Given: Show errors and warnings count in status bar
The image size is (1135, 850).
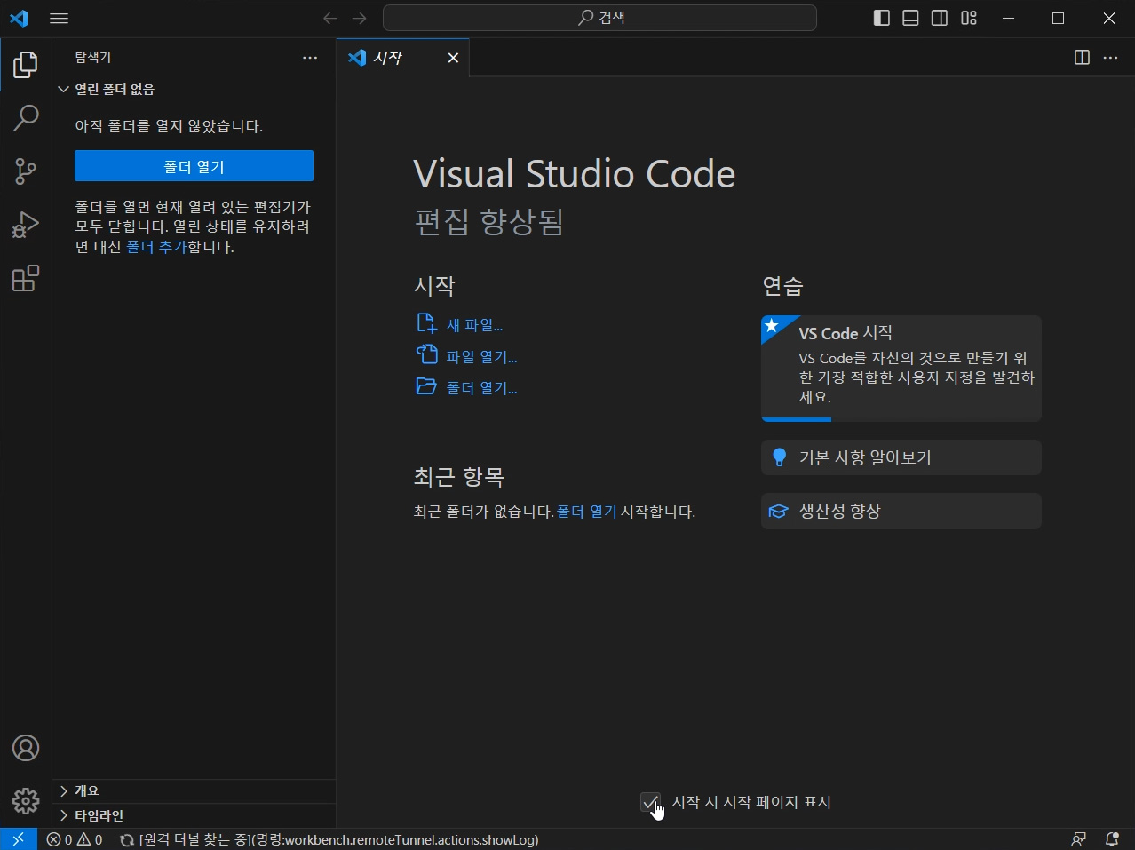Looking at the screenshot, I should (75, 839).
